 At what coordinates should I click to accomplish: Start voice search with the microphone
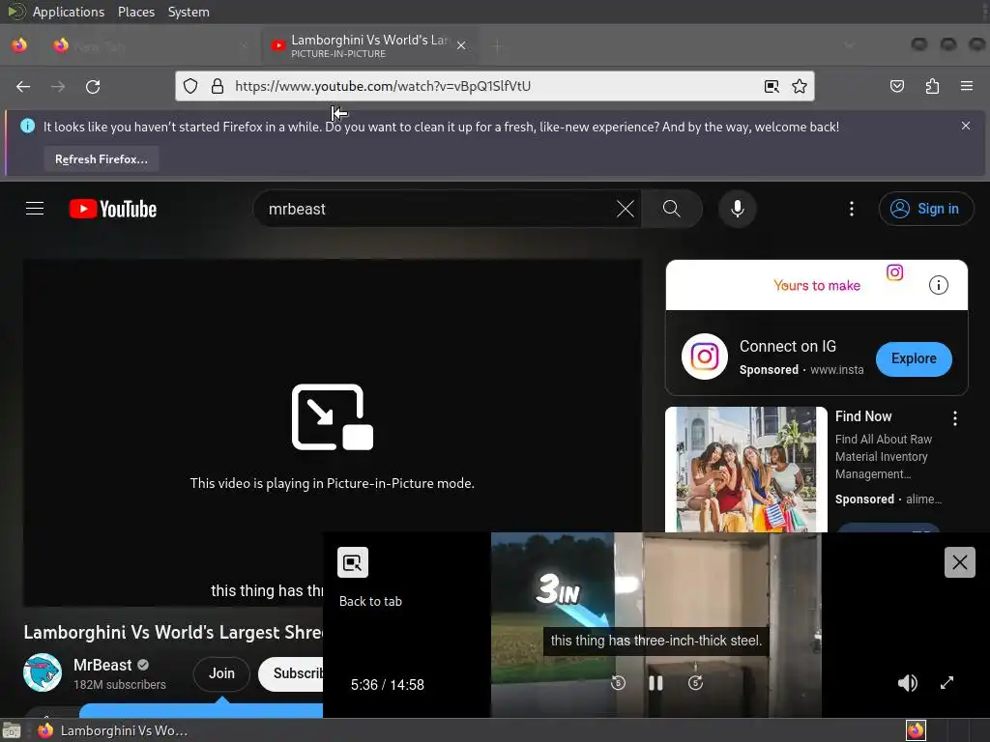coord(738,209)
